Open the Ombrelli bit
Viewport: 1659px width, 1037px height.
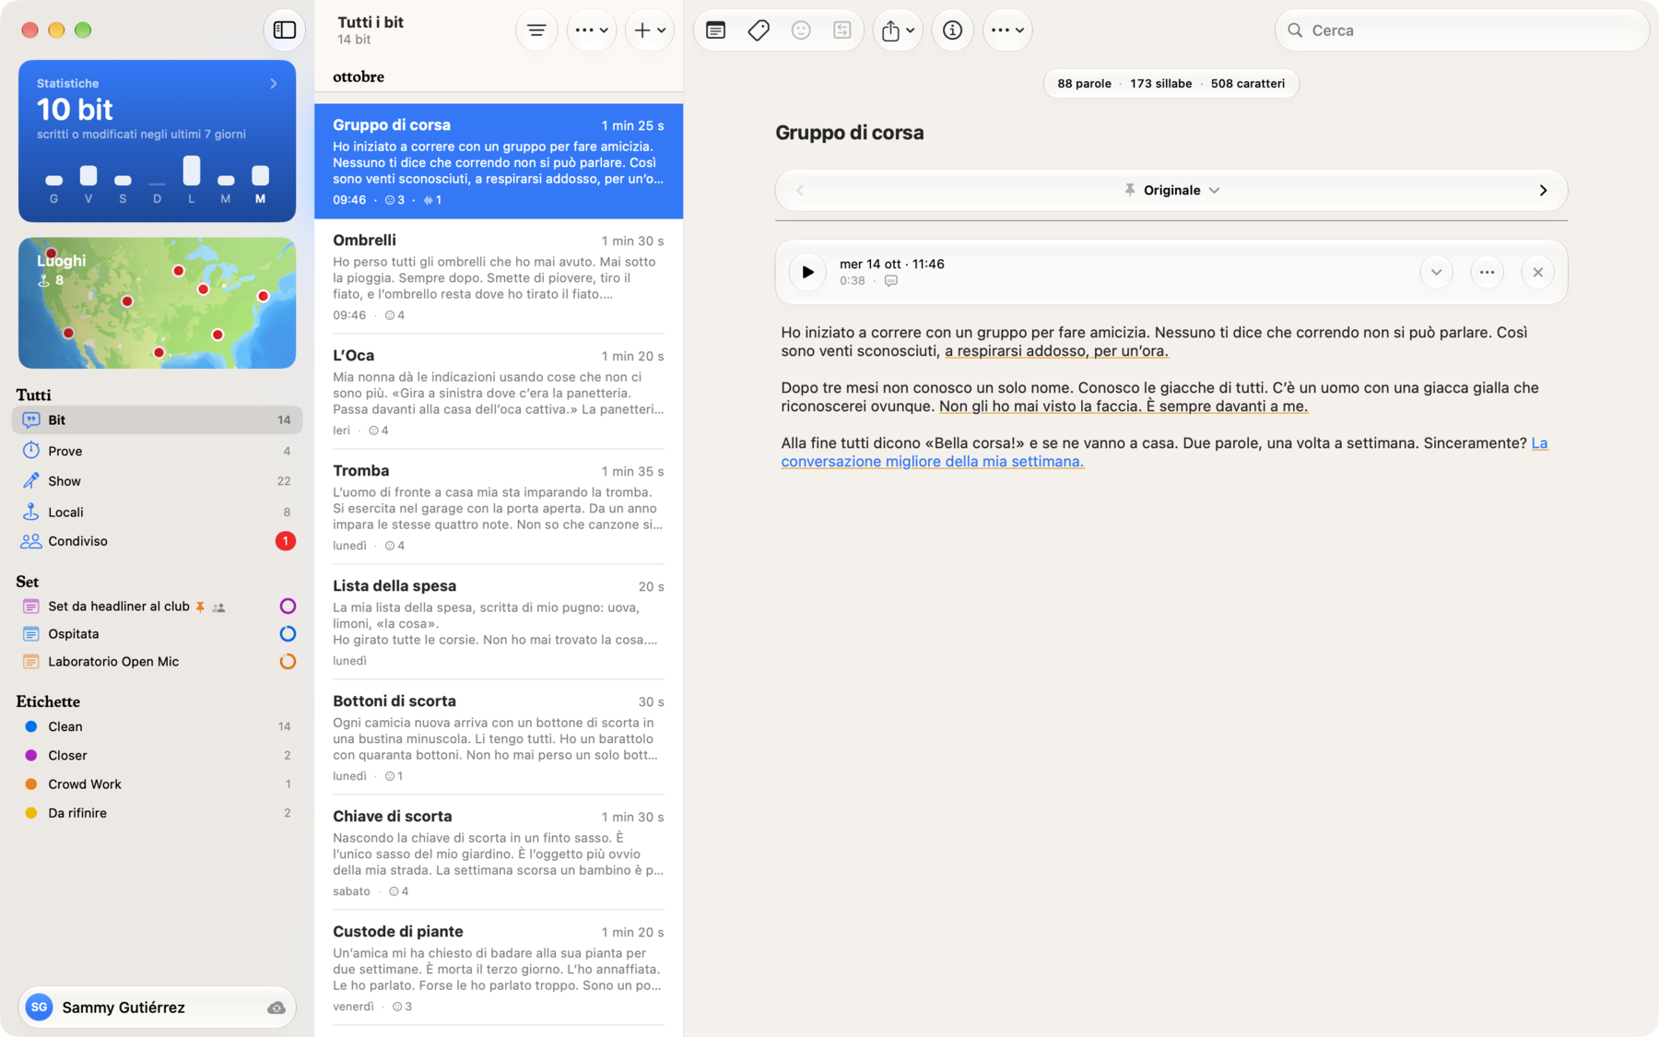[499, 277]
